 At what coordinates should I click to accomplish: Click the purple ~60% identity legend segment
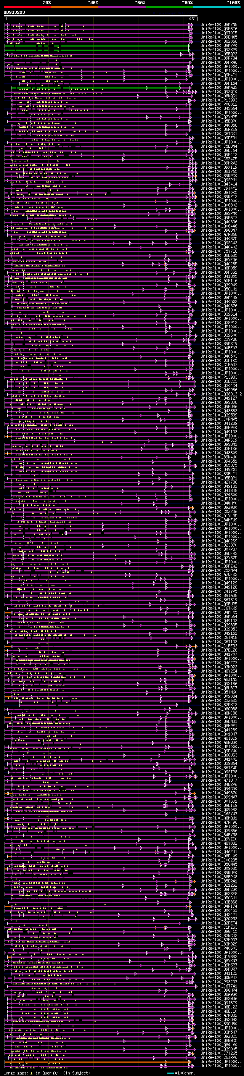tap(122, 7)
